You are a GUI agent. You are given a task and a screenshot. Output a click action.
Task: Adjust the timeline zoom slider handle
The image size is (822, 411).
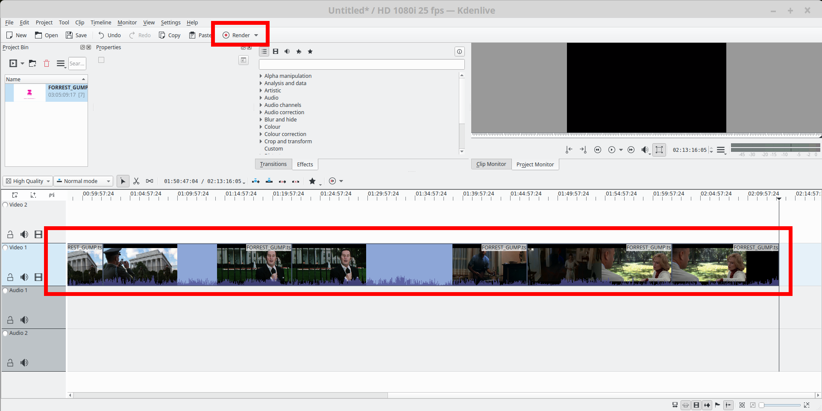point(761,405)
